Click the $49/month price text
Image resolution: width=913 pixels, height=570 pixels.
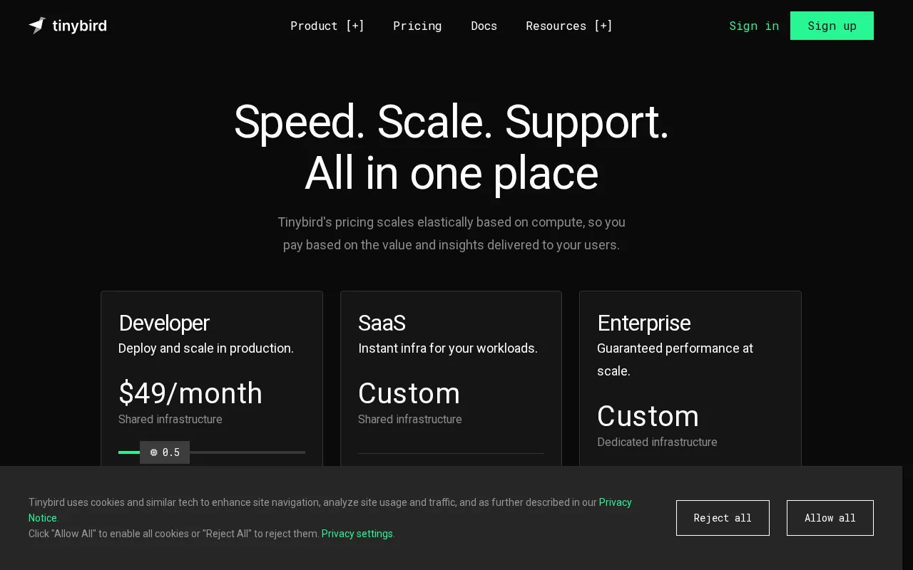pos(190,393)
